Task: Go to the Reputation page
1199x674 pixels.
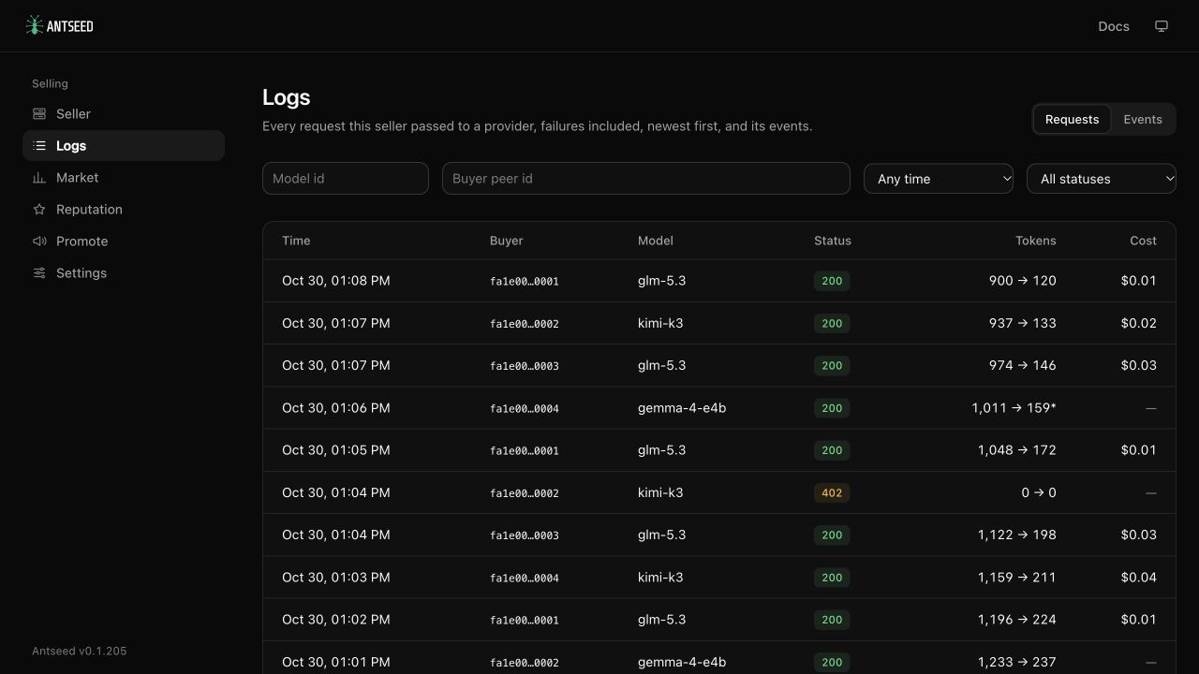Action: [124, 210]
